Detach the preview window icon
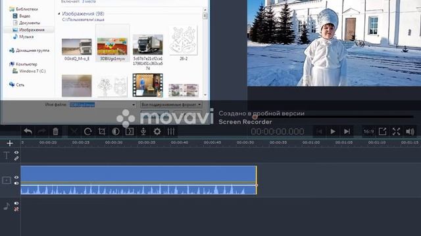Viewport: 421px width, 236px height. 383,131
